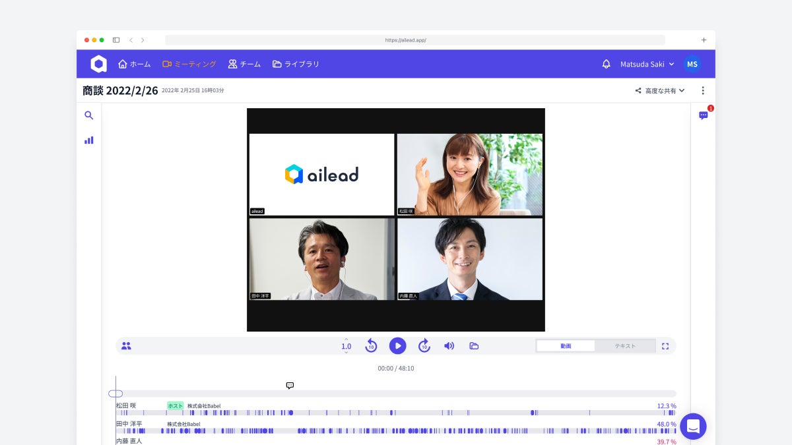
Task: Open the chat support bubble
Action: (693, 427)
